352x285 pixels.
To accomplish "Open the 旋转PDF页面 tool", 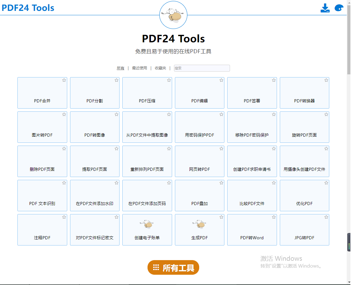I will point(304,127).
